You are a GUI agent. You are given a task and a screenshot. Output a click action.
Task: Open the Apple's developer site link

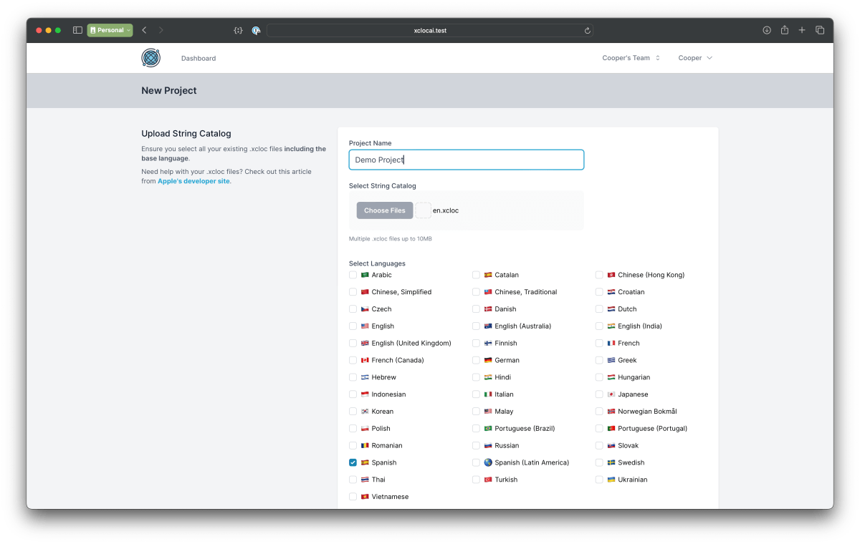tap(194, 181)
